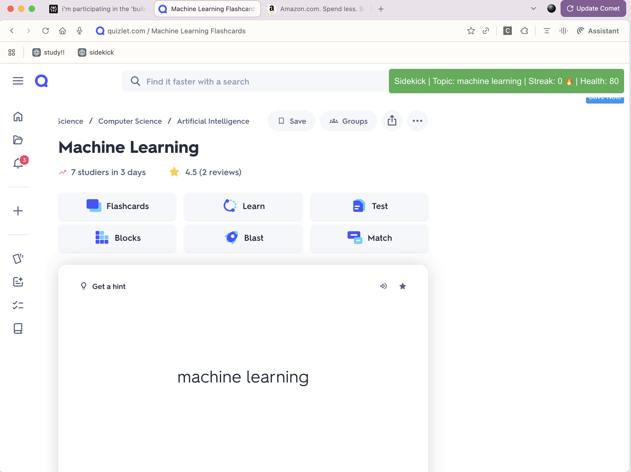Expand the browser tab list chevron

(x=533, y=8)
